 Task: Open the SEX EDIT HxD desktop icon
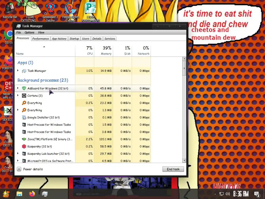pos(8,113)
